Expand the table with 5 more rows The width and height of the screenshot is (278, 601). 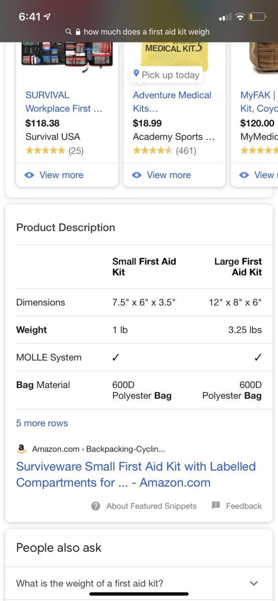tap(42, 423)
